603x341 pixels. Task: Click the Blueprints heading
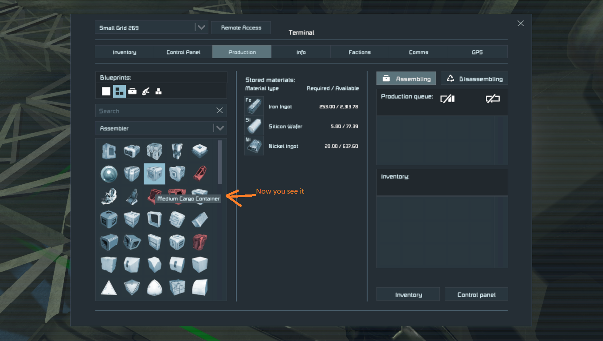pyautogui.click(x=116, y=78)
